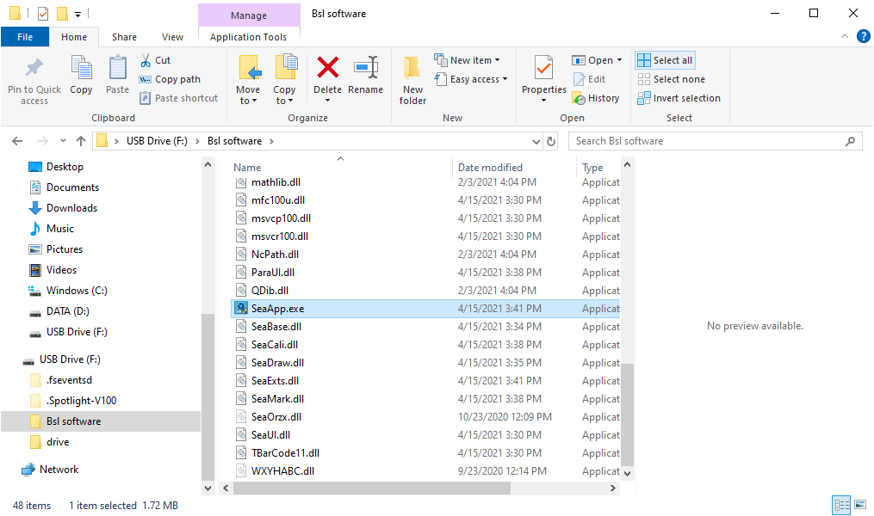This screenshot has height=516, width=874.
Task: Click the Cut scissors icon
Action: [x=146, y=60]
